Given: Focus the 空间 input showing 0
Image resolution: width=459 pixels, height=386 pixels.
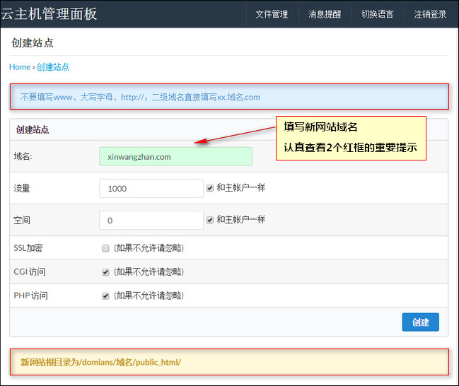Looking at the screenshot, I should click(151, 221).
